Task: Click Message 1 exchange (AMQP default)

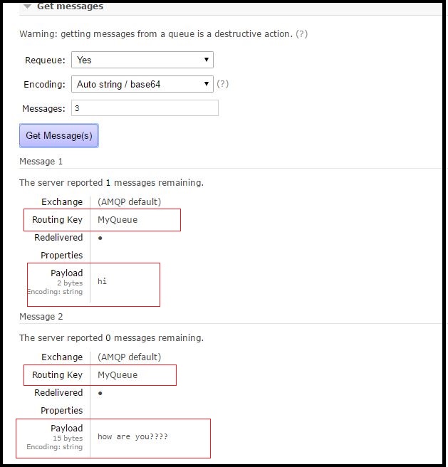Action: click(129, 202)
